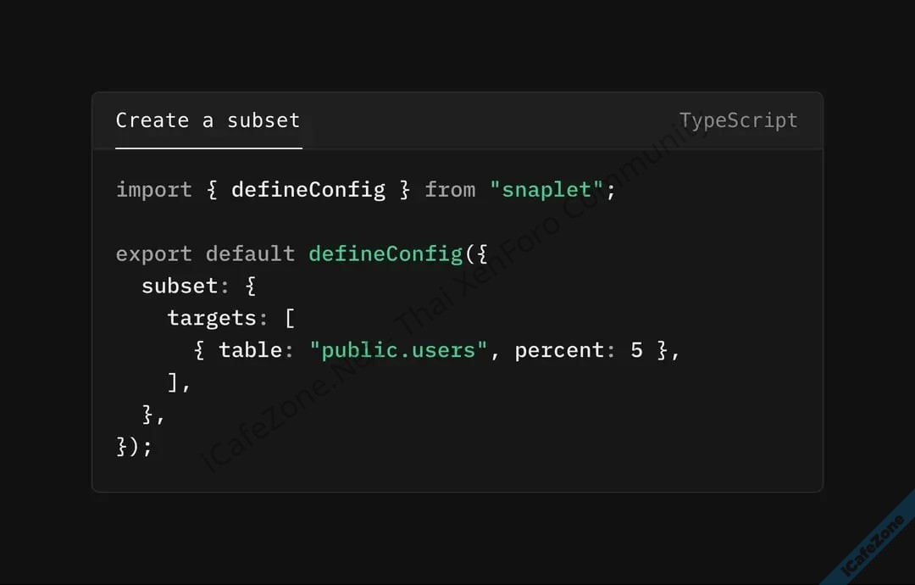Click the import keyword in line one
Image resolution: width=915 pixels, height=585 pixels.
[x=153, y=189]
